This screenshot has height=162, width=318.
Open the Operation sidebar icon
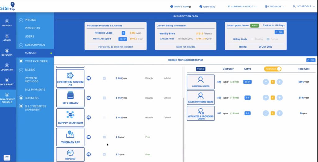(x=7, y=67)
